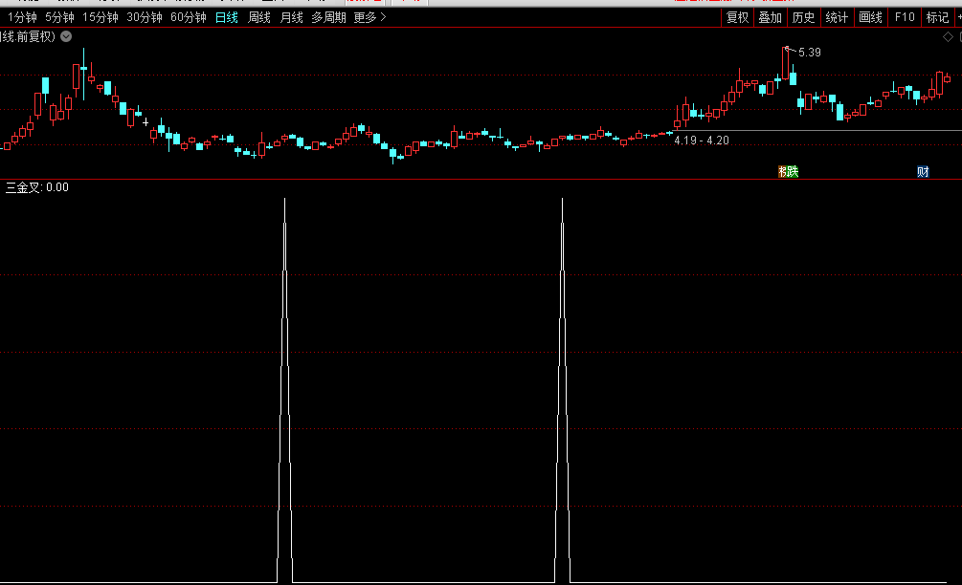Open the 多周期 multi-period view

point(328,17)
